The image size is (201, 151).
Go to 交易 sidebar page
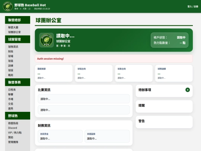coord(11,104)
